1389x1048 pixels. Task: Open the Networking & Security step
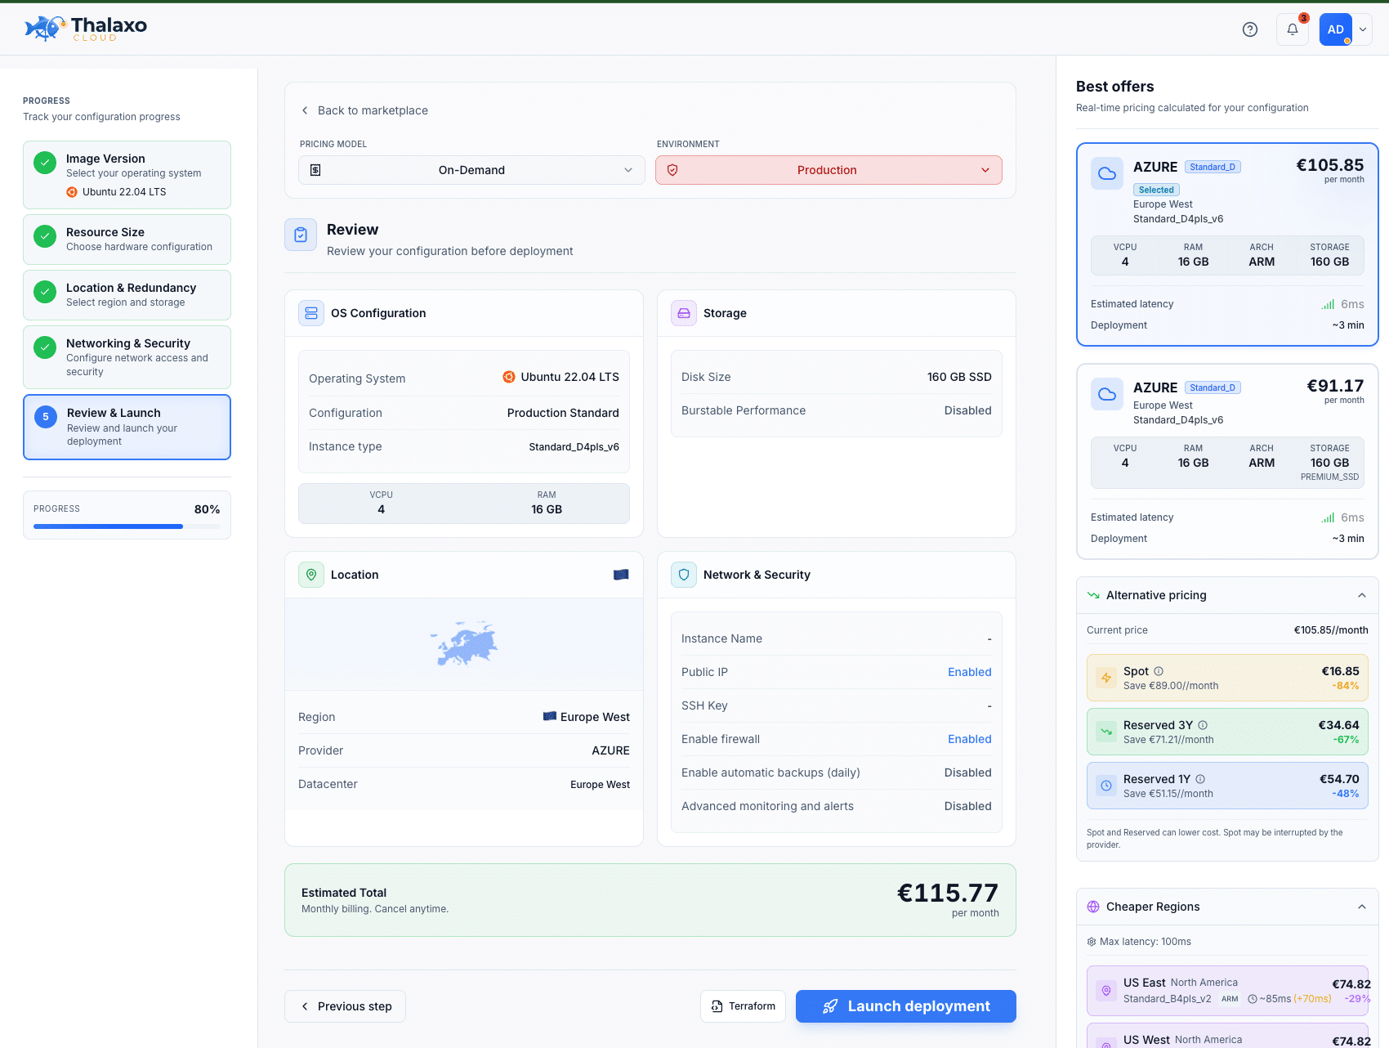[x=127, y=357]
